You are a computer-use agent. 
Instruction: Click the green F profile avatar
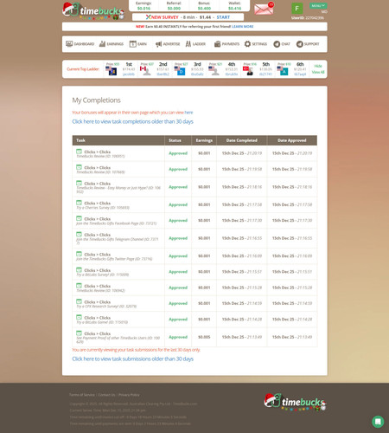pyautogui.click(x=297, y=8)
